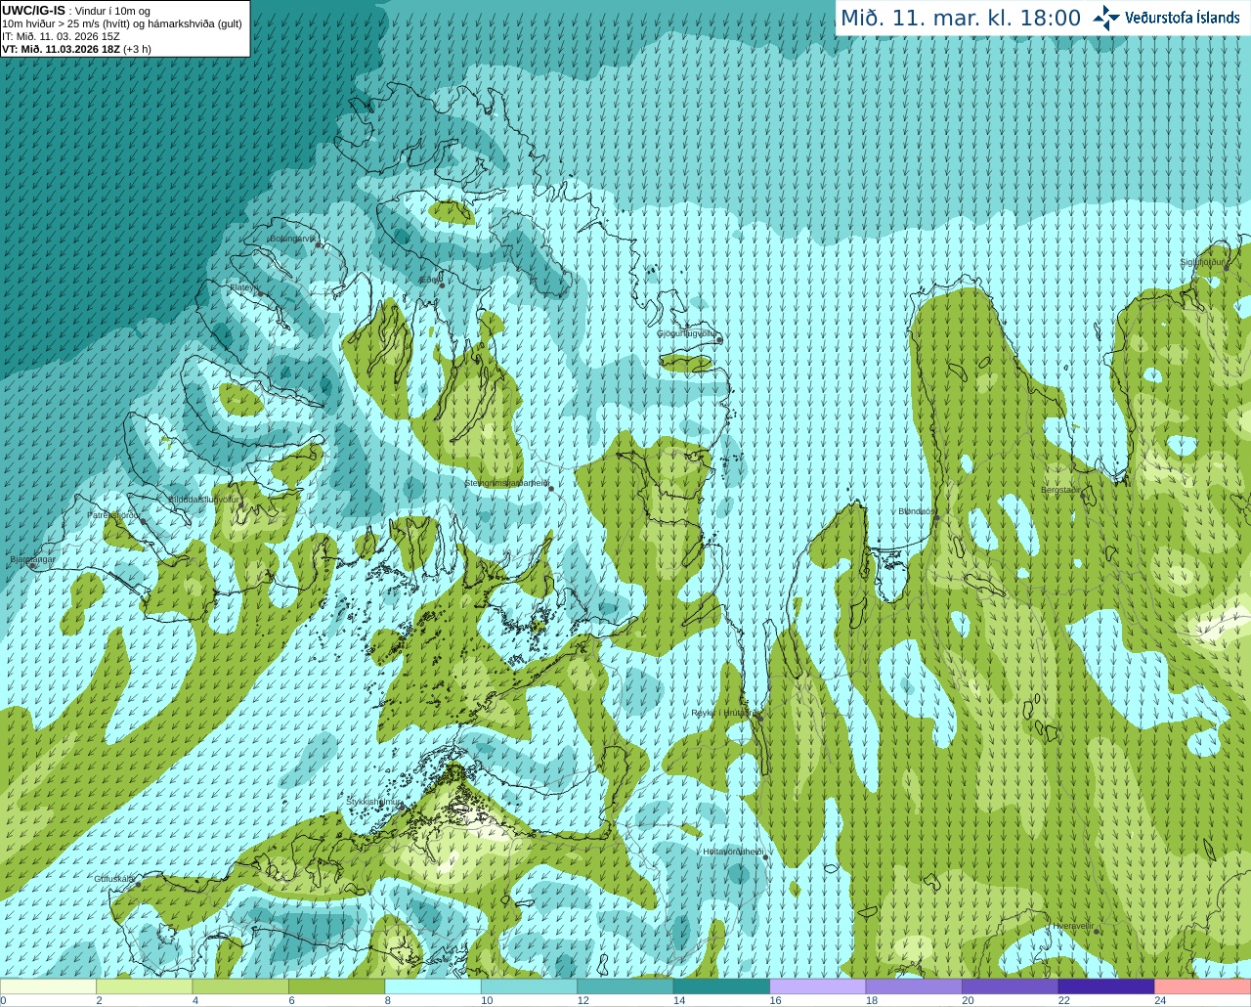Click the Bíldudalsflugvöllur station marker dot
Screen dimensions: 1251x1007
click(x=239, y=505)
